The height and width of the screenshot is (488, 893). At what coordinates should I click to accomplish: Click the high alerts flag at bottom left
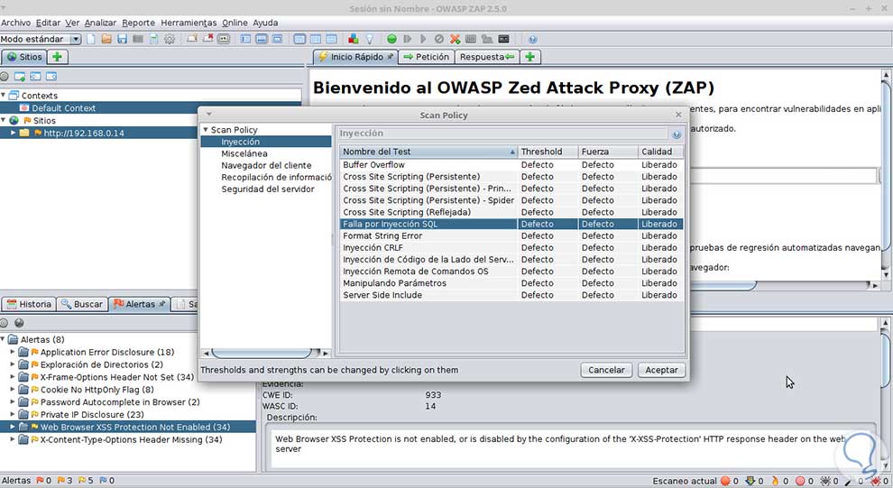[40, 481]
